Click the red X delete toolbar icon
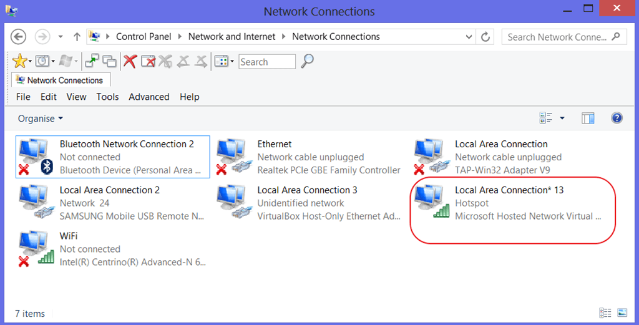The image size is (639, 325). [x=130, y=61]
